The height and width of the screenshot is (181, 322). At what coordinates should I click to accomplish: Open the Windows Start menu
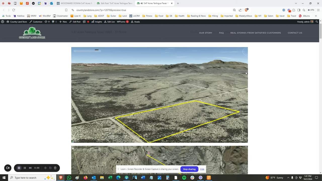[x=4, y=178]
